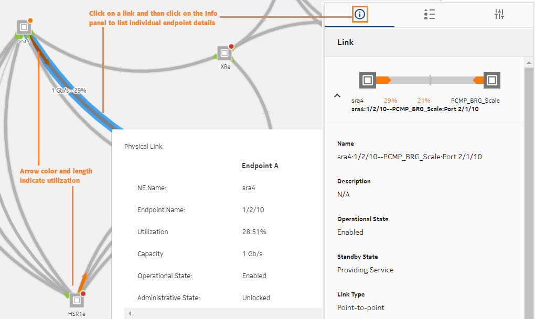This screenshot has height=319, width=535.
Task: Click the red alarm dot on XRe
Action: coord(231,47)
